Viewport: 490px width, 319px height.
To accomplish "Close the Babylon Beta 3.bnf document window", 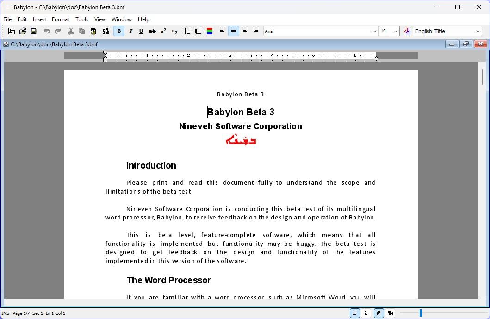I will pyautogui.click(x=481, y=44).
